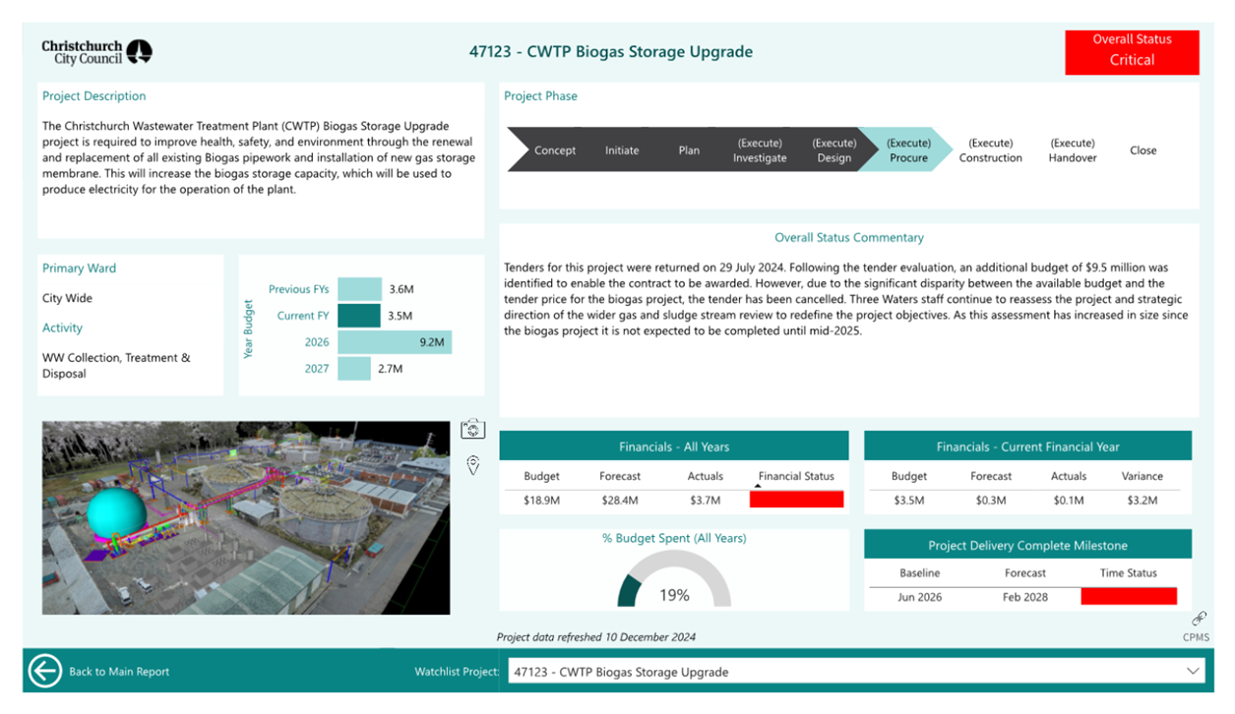
Task: Click the current year Actuals value $0.1M
Action: (1069, 501)
